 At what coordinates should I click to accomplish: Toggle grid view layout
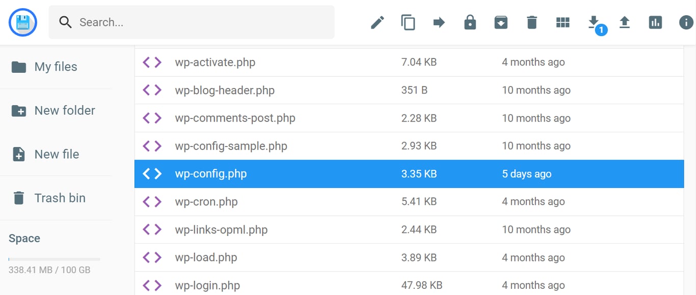pos(563,22)
